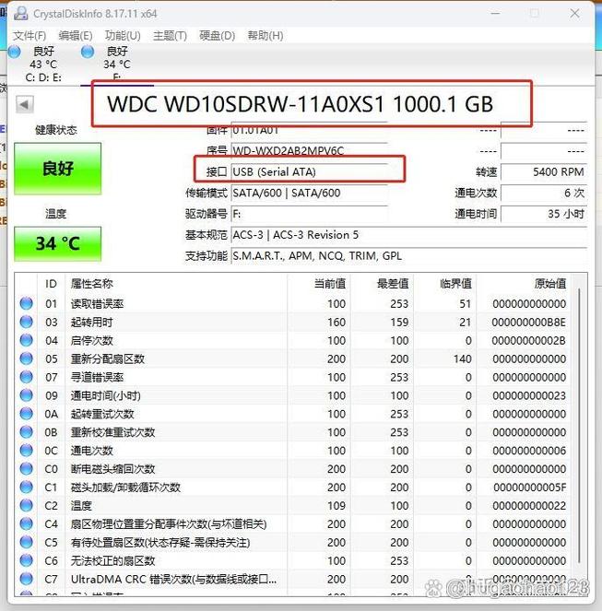Click the blue status orb of row C5
This screenshot has height=611, width=602.
coord(26,542)
